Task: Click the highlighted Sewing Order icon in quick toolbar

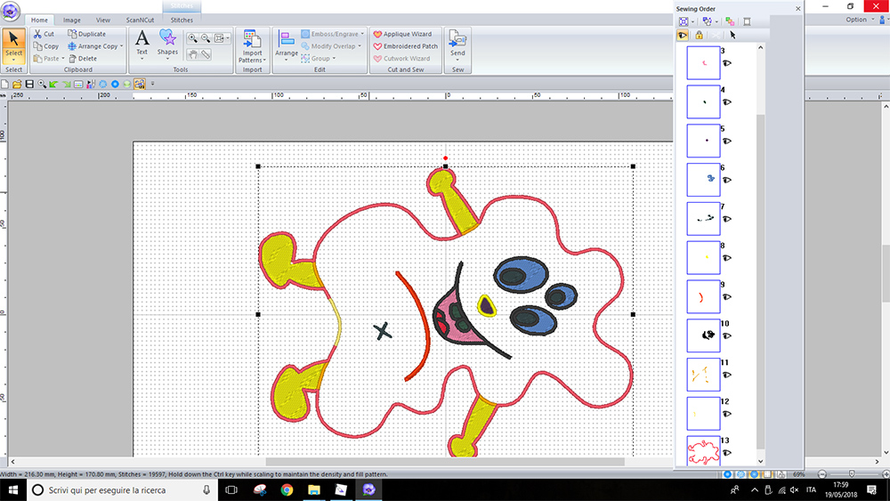Action: 139,84
